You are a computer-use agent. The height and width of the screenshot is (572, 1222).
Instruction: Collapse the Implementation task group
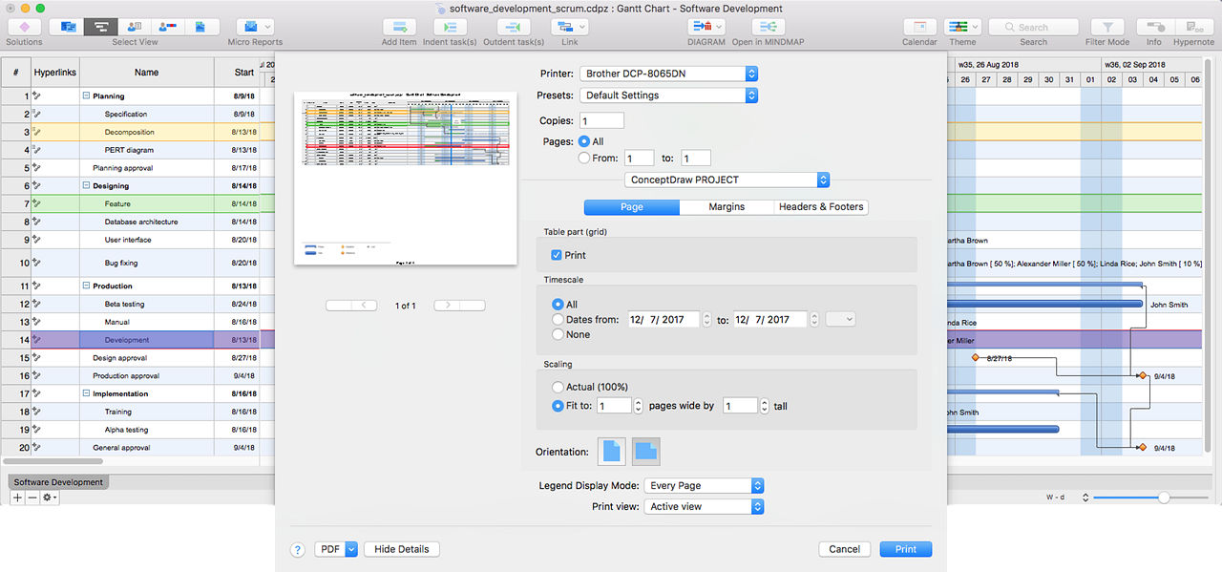coord(86,393)
